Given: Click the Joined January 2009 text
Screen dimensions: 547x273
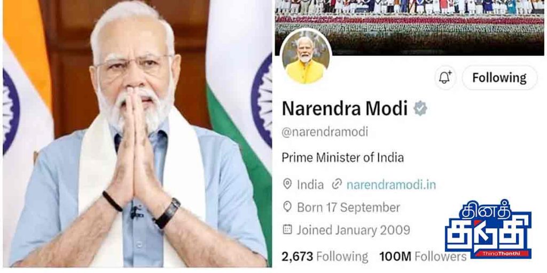Looking at the screenshot, I should 354,230.
